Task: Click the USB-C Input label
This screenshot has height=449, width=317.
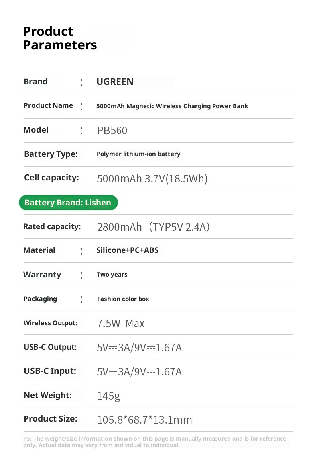Action: point(50,371)
